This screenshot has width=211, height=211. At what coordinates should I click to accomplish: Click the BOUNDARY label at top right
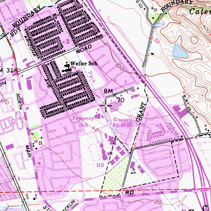click(176, 5)
